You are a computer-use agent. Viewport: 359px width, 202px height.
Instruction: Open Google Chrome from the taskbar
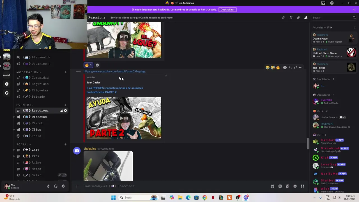[x=204, y=198]
